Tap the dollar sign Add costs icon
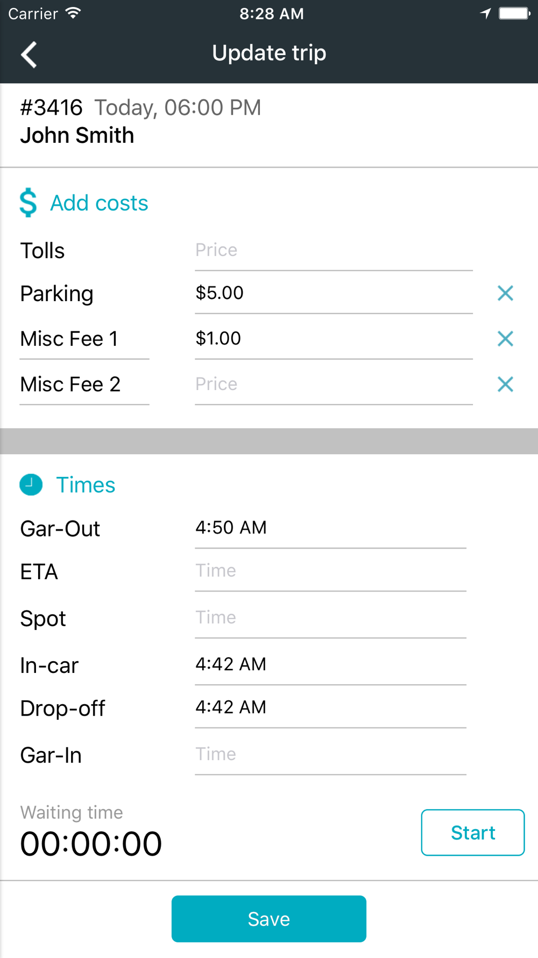 coord(28,203)
